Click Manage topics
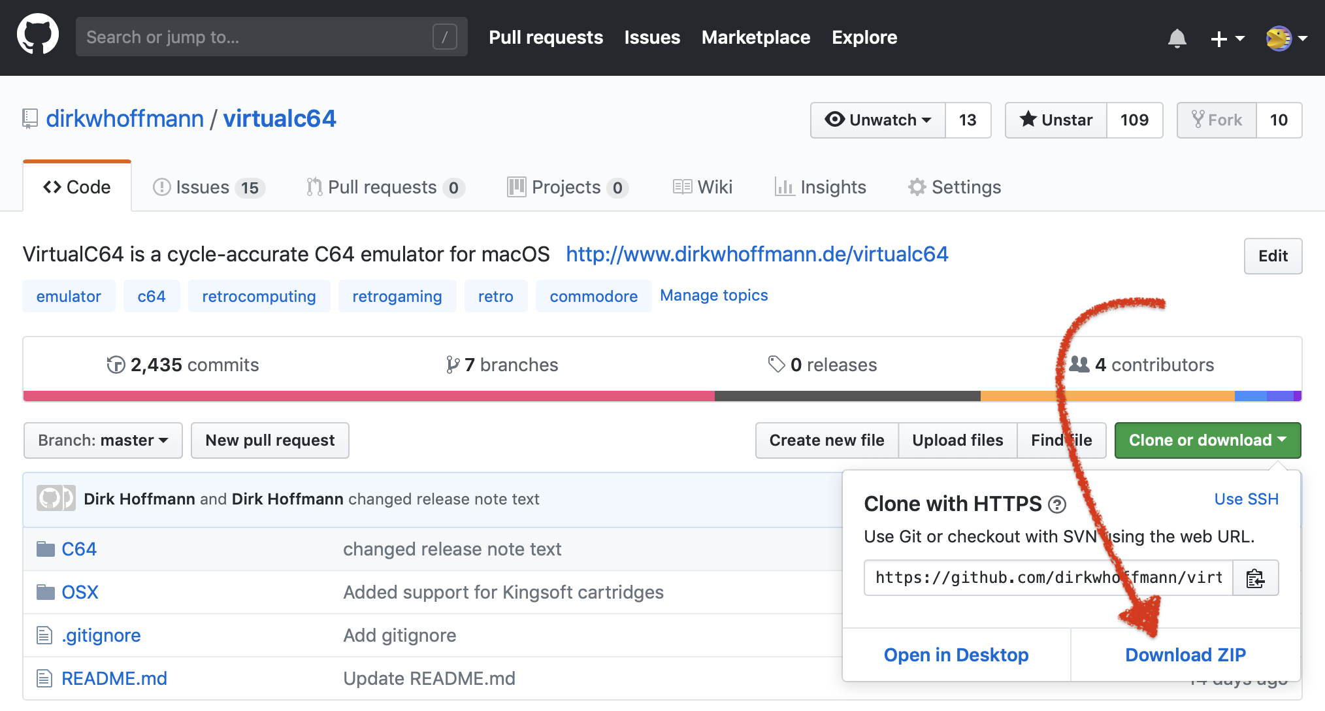 point(714,295)
